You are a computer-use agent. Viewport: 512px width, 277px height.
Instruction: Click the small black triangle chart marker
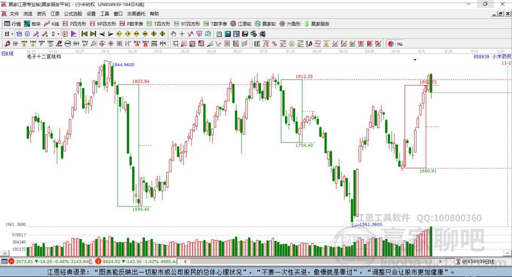(x=415, y=60)
